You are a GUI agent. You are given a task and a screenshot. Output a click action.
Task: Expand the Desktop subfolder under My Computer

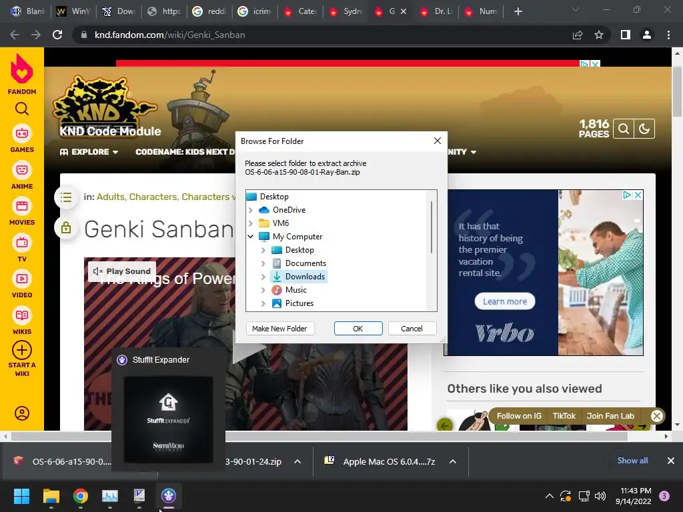[x=263, y=250]
